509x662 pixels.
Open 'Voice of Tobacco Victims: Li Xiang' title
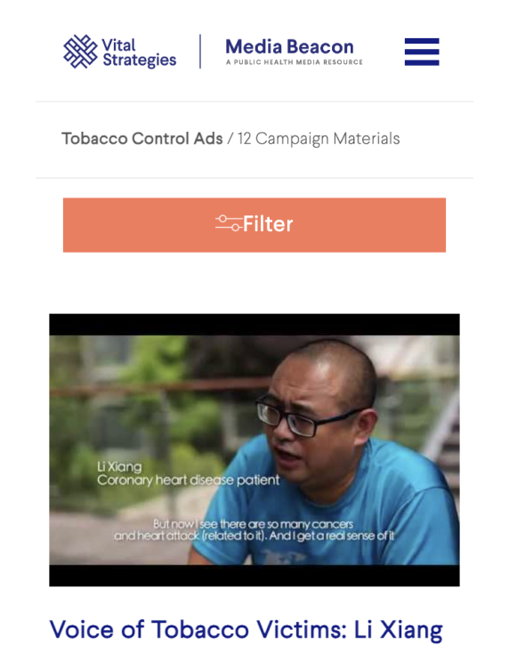[x=246, y=630]
